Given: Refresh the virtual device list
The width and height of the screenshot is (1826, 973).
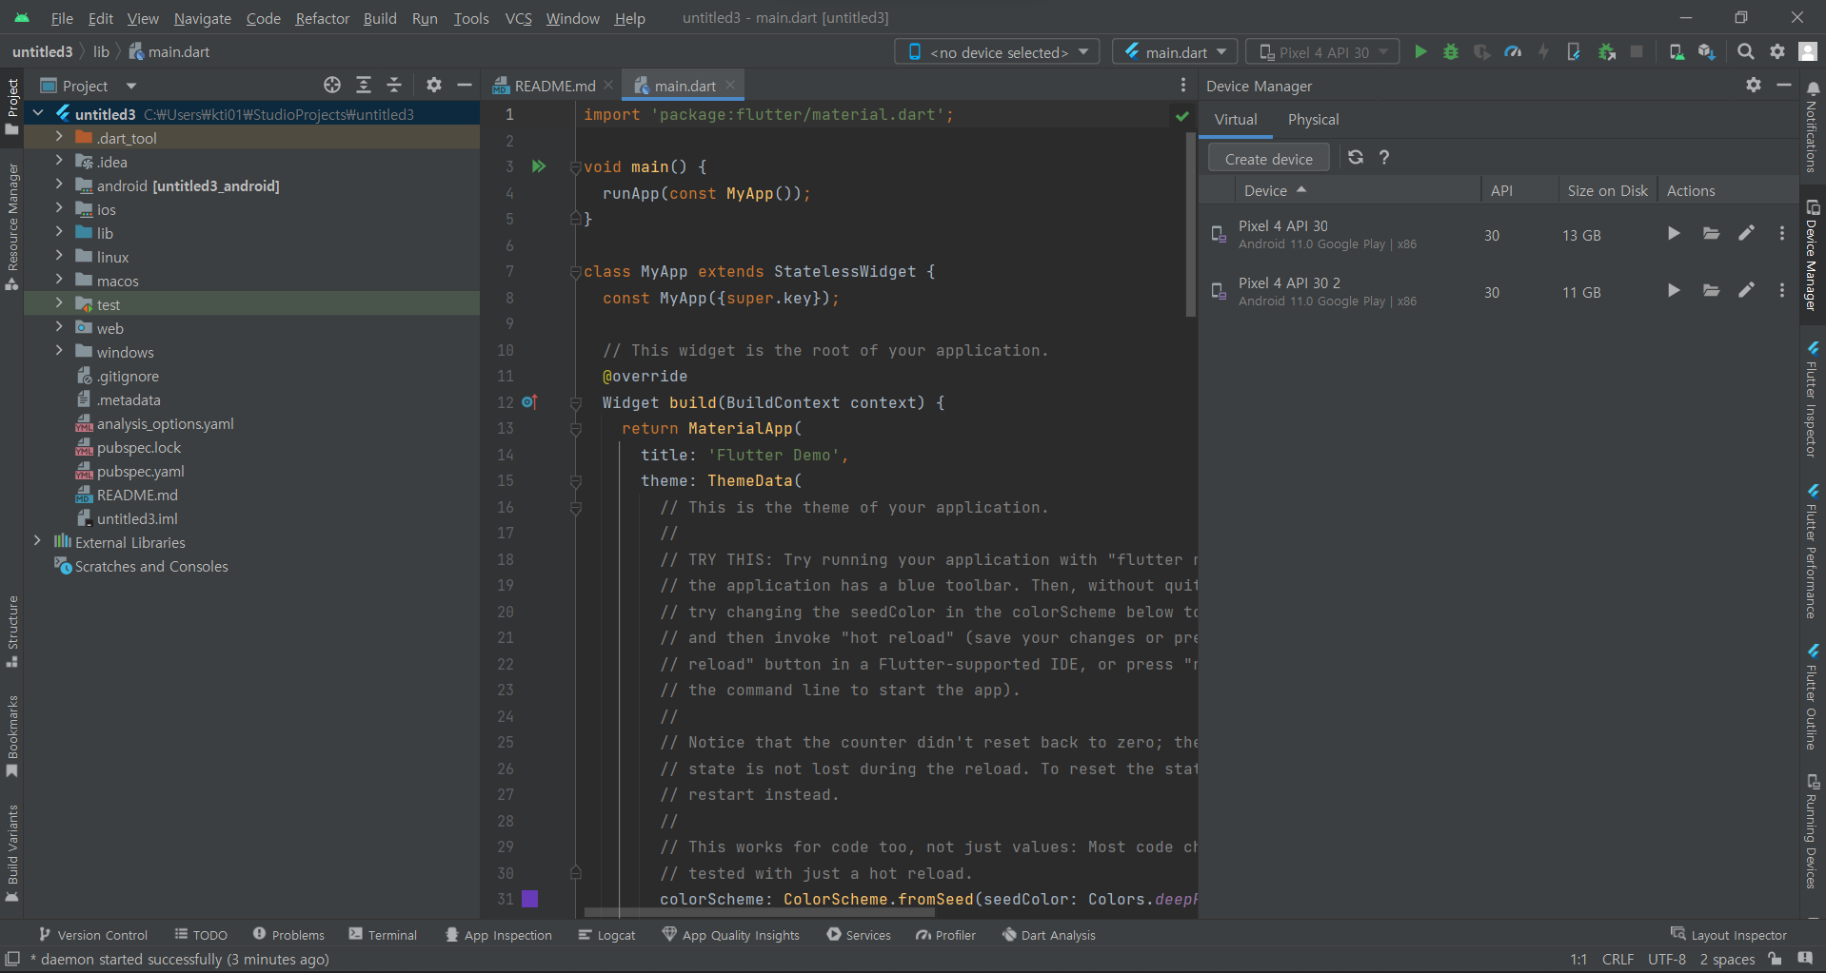Looking at the screenshot, I should 1356,158.
